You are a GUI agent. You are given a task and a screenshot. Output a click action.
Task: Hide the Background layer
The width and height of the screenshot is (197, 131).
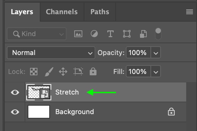[15, 112]
